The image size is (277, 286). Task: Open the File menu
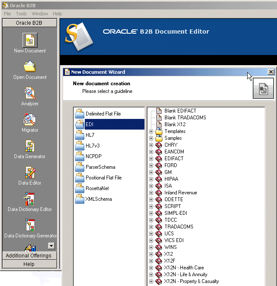click(7, 14)
